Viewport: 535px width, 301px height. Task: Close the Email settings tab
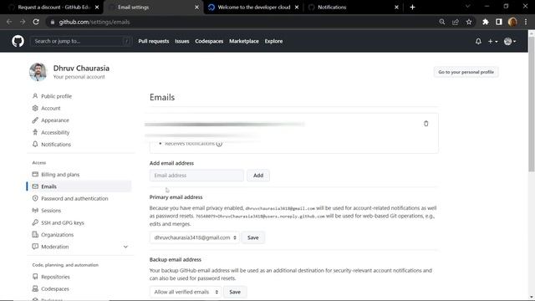tap(196, 8)
